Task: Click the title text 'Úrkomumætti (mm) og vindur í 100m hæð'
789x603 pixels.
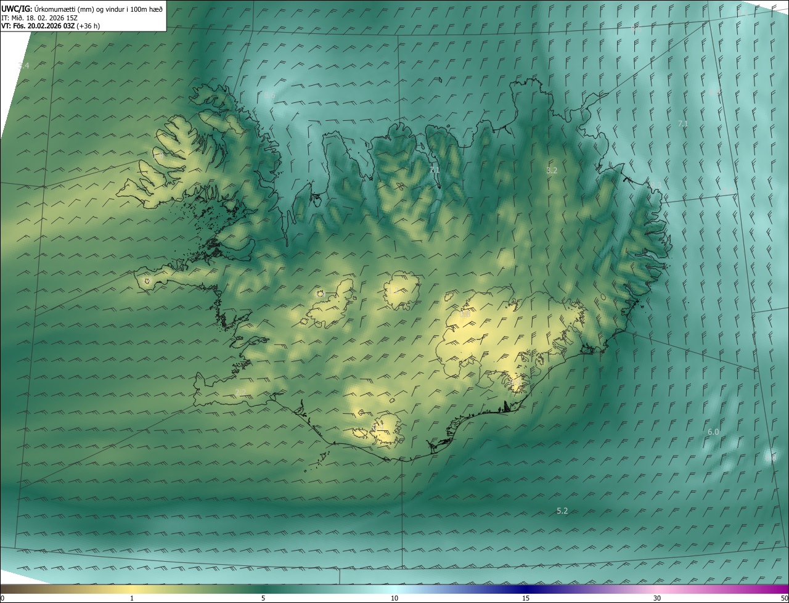Action: (99, 9)
